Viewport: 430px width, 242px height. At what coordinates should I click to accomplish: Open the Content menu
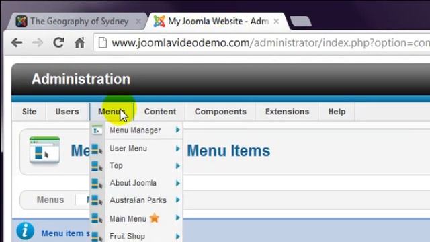[160, 112]
